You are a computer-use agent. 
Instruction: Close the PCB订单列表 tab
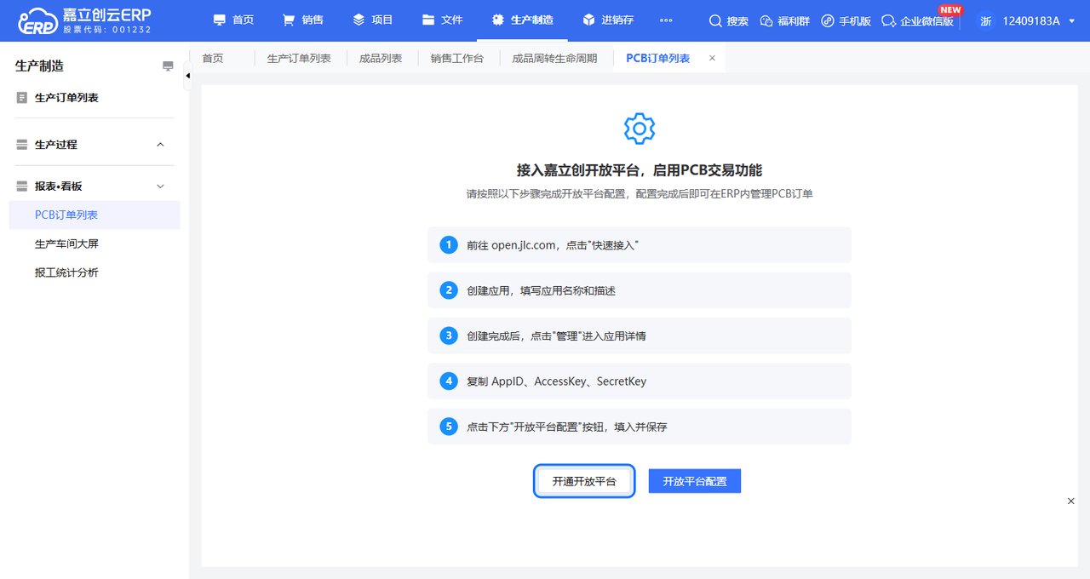coord(712,58)
